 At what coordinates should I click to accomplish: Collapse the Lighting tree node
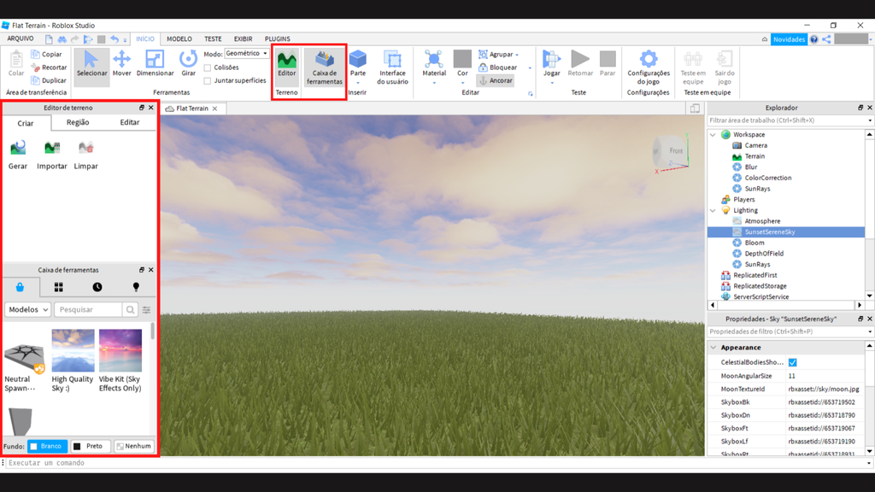(x=713, y=210)
